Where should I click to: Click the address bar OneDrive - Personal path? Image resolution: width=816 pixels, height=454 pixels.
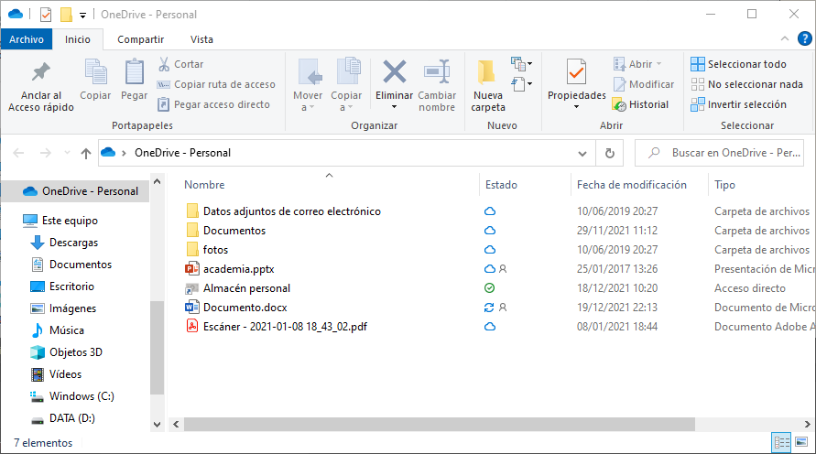[x=182, y=153]
